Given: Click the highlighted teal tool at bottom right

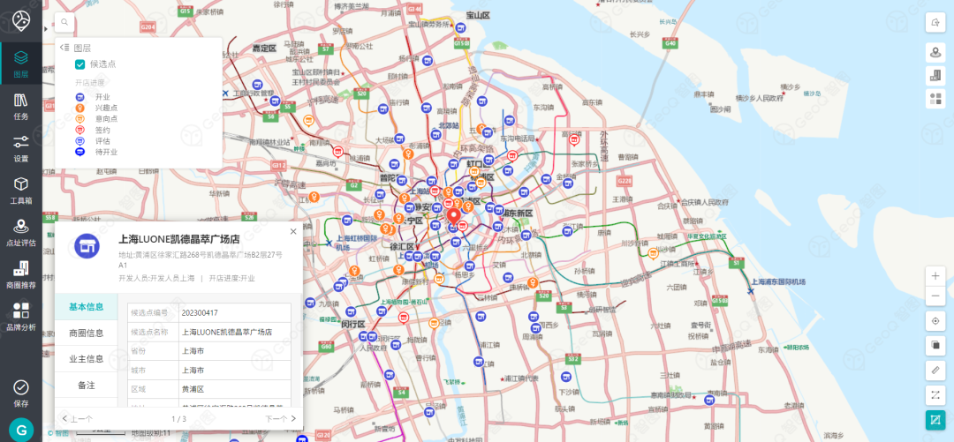Looking at the screenshot, I should 935,420.
